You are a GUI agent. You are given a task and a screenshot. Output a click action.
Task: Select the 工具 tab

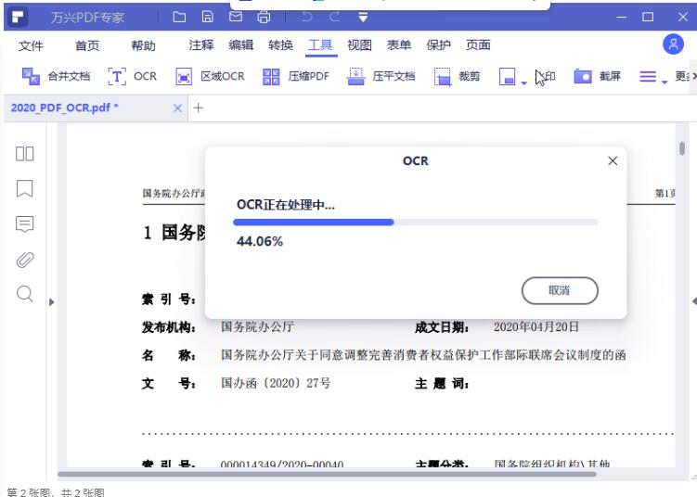coord(320,45)
